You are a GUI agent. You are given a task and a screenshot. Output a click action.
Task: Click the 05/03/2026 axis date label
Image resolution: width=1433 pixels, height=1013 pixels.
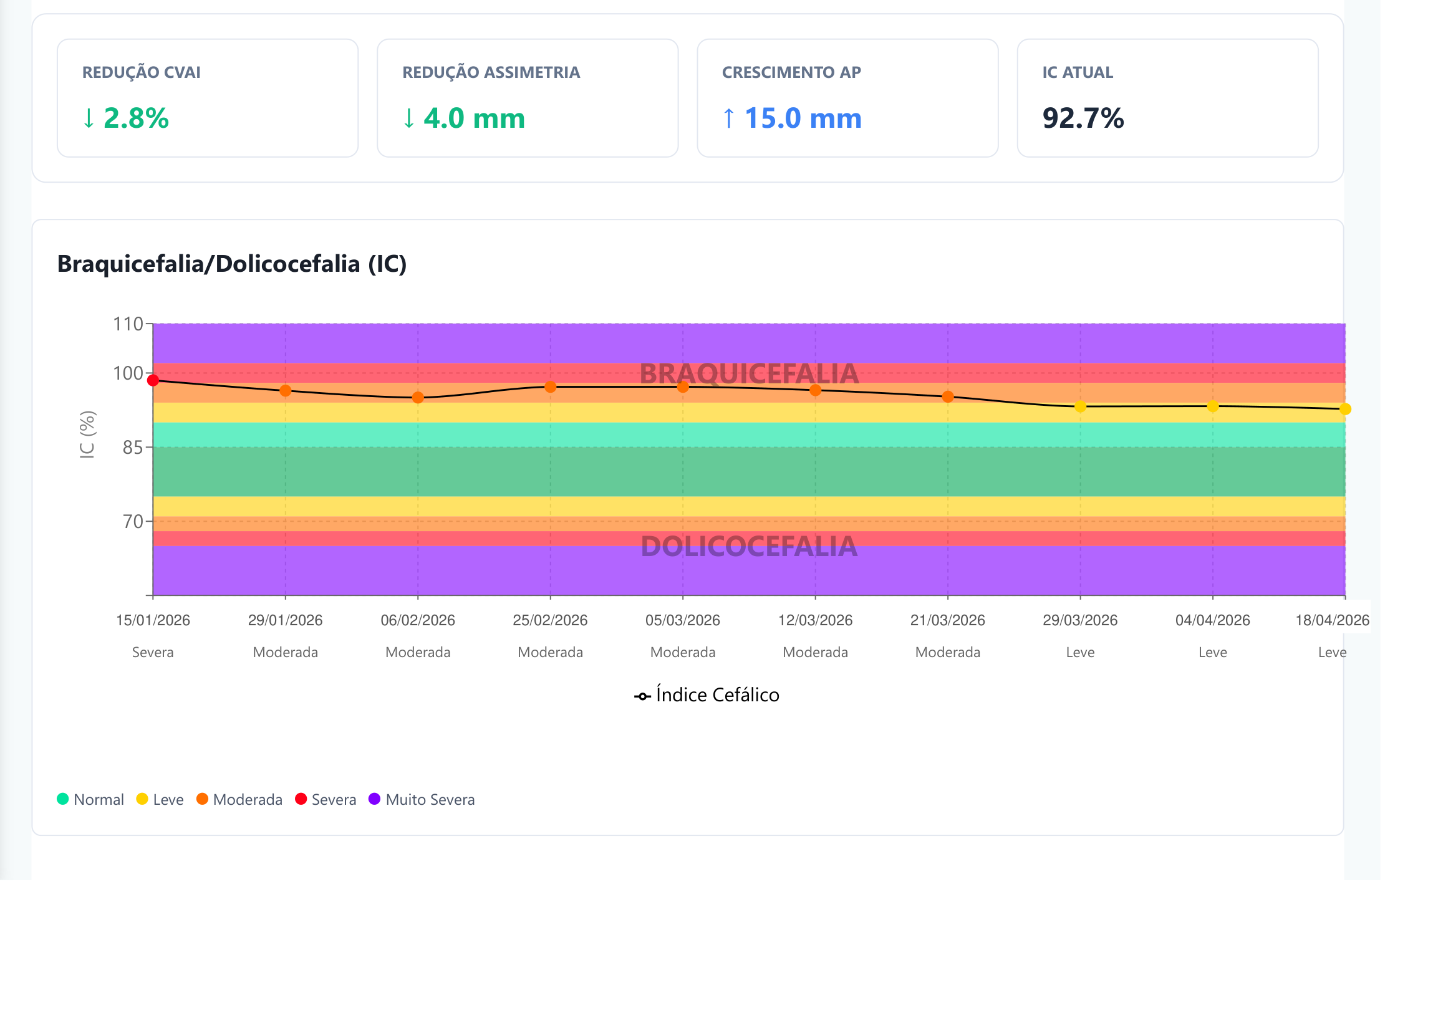coord(683,620)
